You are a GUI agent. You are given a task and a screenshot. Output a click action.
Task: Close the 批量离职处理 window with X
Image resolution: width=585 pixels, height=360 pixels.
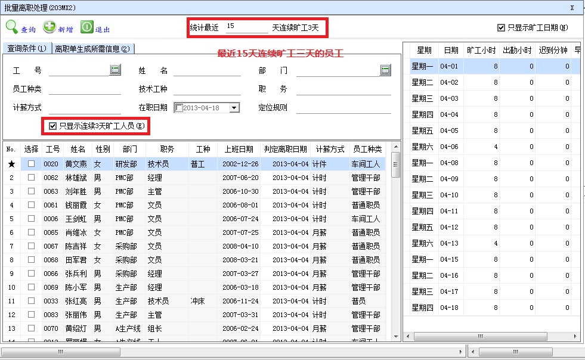572,8
